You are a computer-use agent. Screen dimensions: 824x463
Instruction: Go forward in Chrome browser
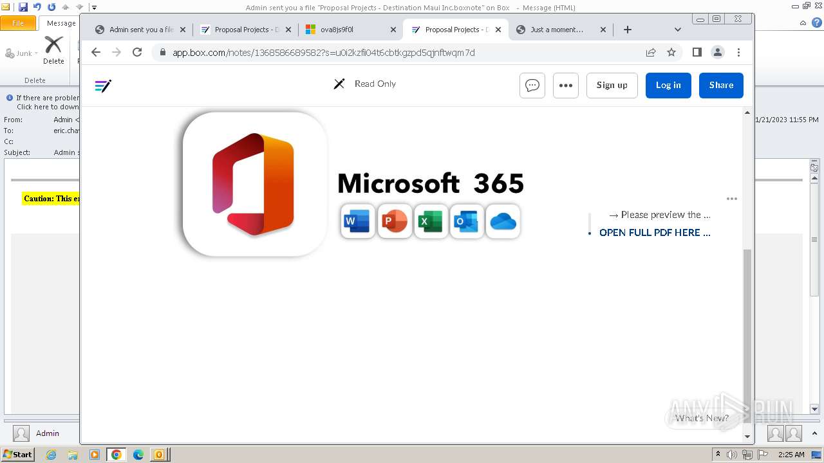point(117,52)
